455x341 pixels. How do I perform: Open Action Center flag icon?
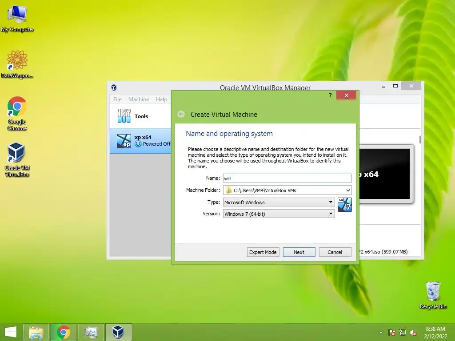point(392,333)
